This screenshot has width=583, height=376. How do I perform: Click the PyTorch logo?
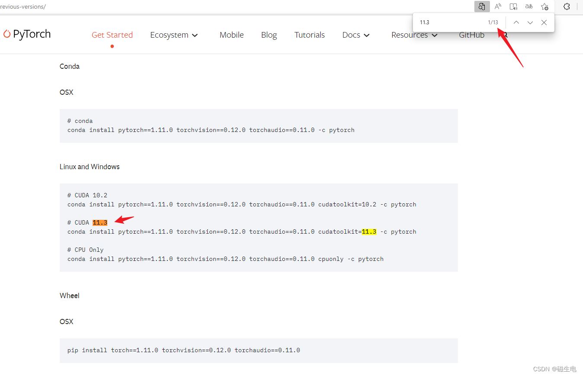[27, 34]
